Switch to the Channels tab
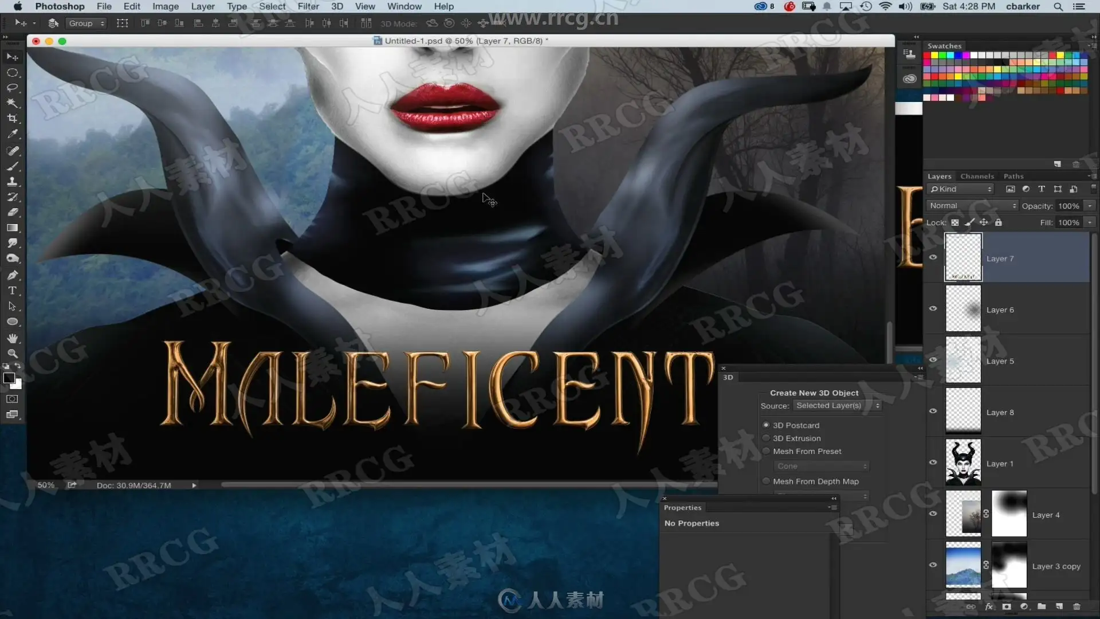The image size is (1100, 619). click(x=977, y=177)
